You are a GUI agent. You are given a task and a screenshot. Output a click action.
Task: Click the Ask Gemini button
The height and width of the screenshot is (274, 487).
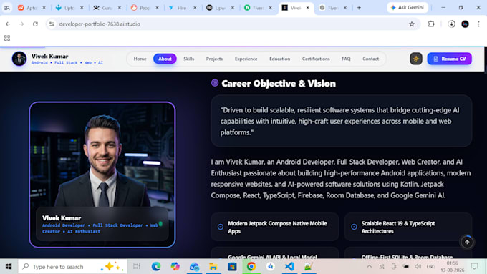[x=408, y=7]
